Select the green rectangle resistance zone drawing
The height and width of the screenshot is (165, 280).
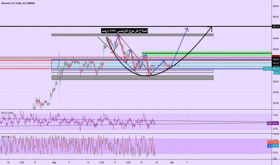click(x=207, y=53)
